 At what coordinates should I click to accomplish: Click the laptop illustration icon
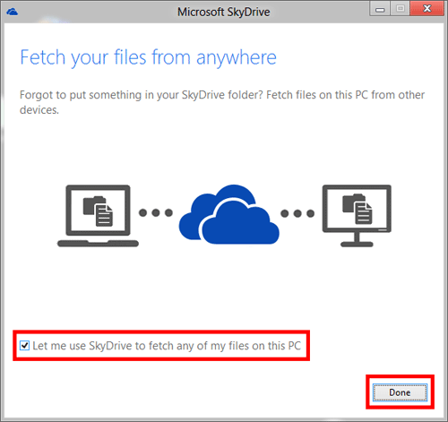[98, 216]
